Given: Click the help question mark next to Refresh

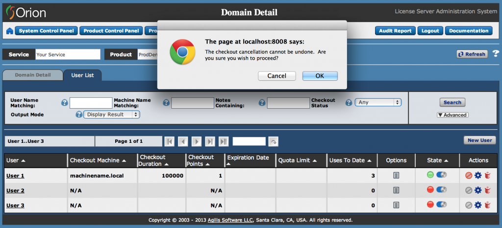Looking at the screenshot, I should [x=496, y=54].
